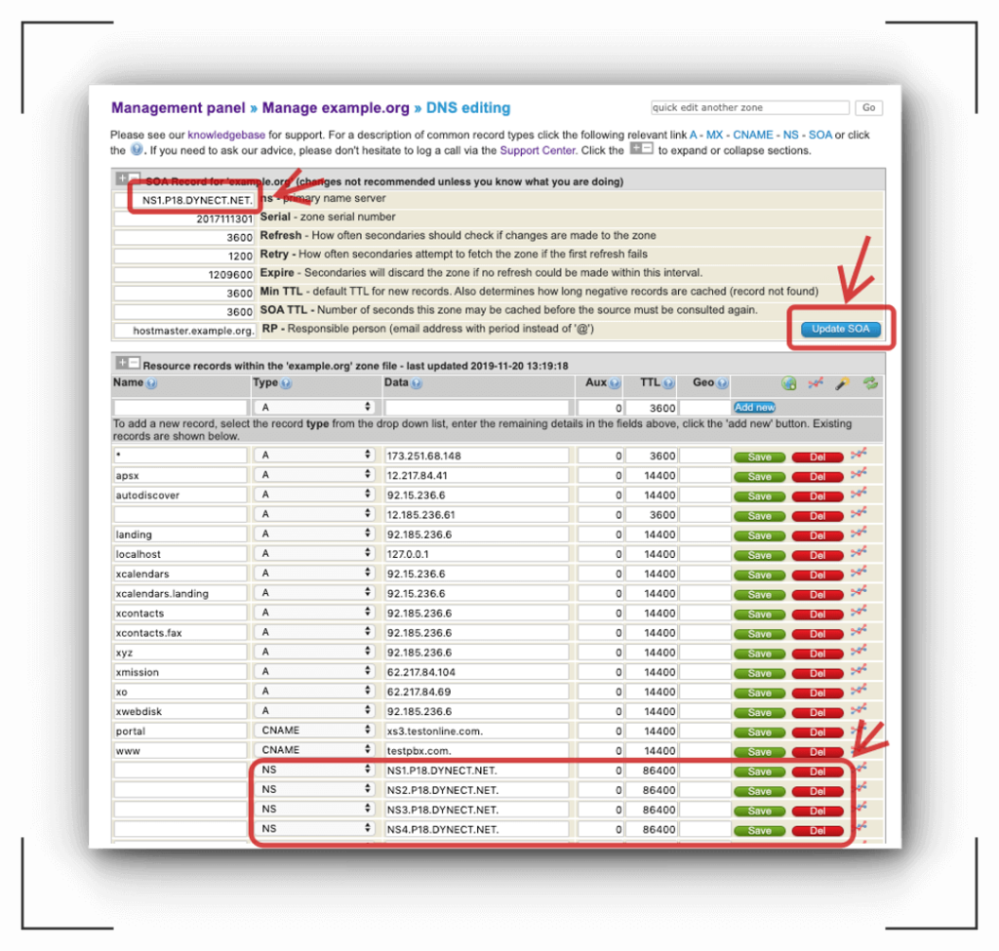Viewport: 999px width, 951px height.
Task: Open the graph icon for xyz record
Action: pos(859,651)
